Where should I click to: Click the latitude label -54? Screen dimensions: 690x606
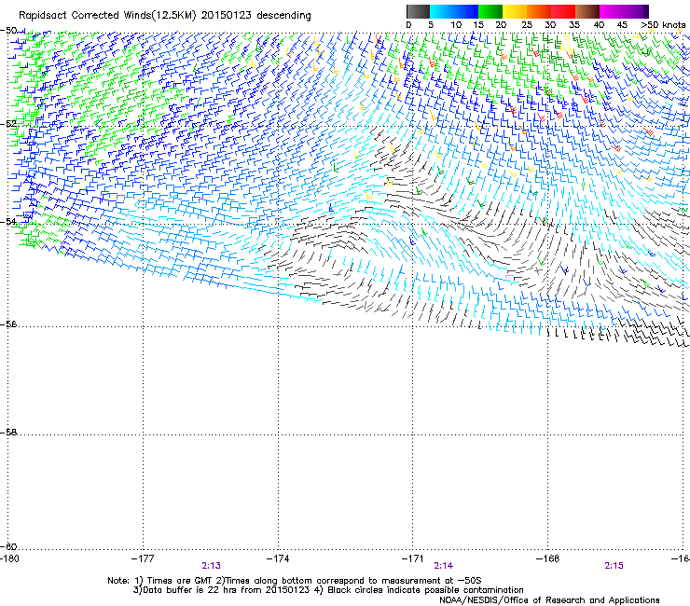pyautogui.click(x=8, y=222)
